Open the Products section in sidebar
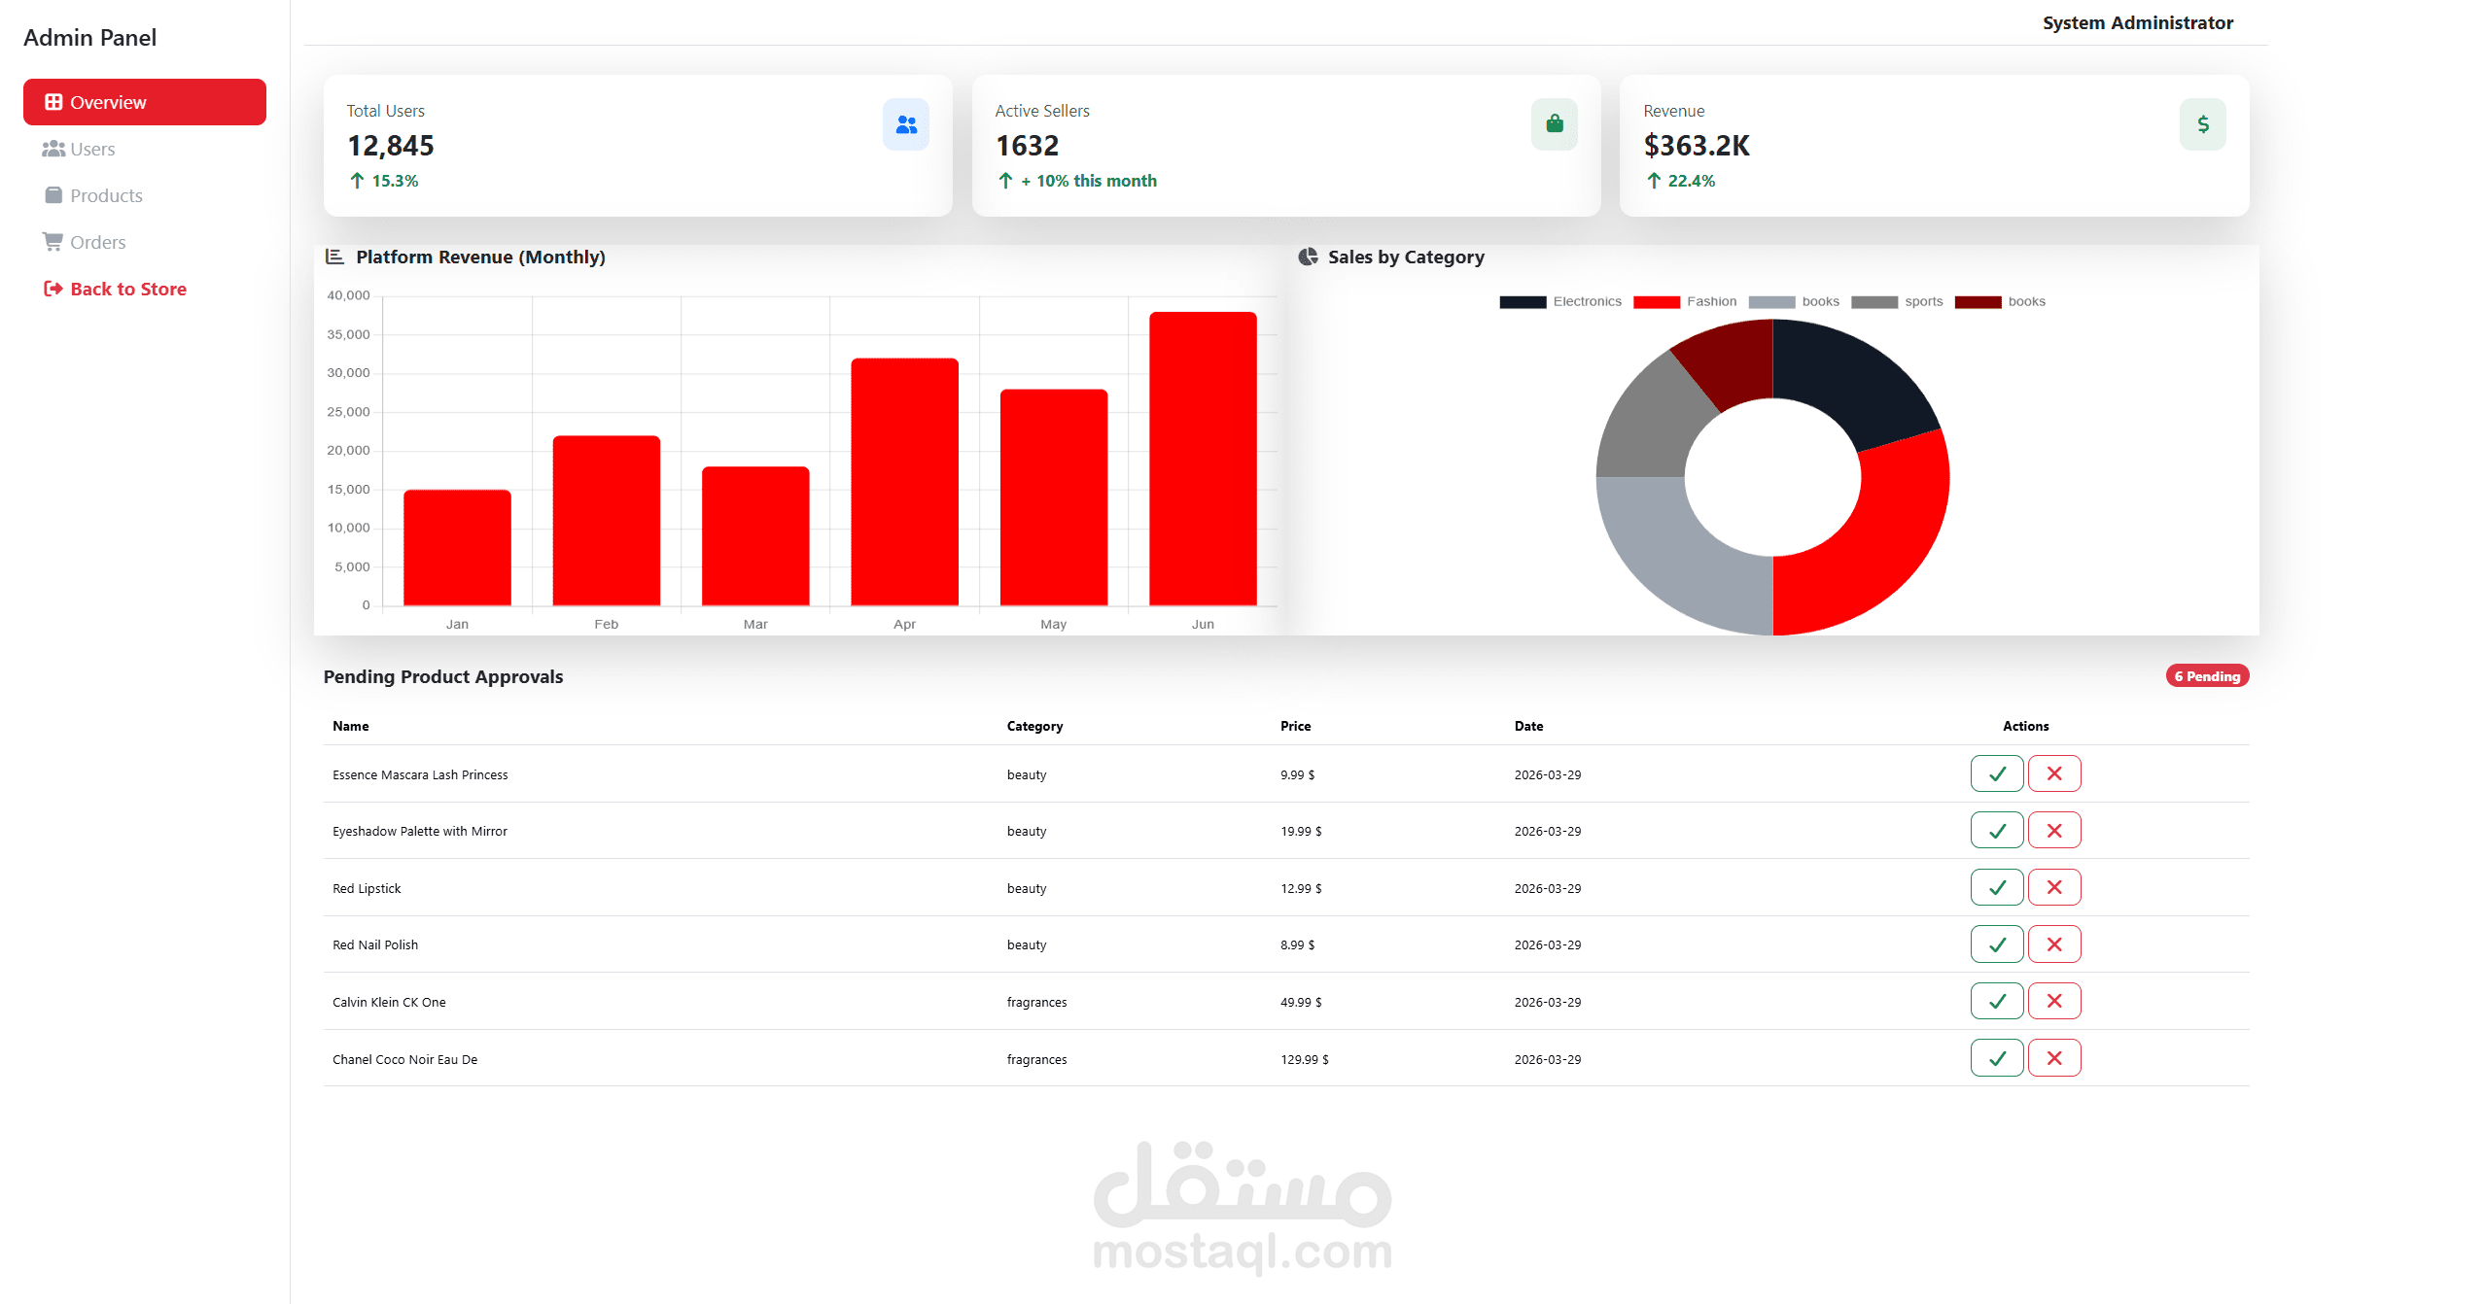 pos(106,195)
